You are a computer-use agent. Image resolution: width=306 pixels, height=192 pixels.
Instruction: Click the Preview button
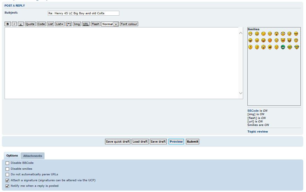tap(176, 142)
